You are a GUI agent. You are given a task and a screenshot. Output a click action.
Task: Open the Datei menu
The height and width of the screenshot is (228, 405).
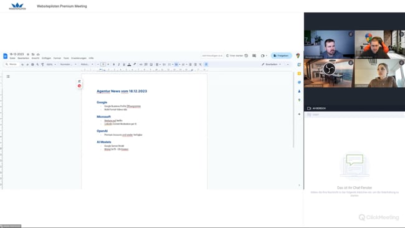click(x=12, y=59)
